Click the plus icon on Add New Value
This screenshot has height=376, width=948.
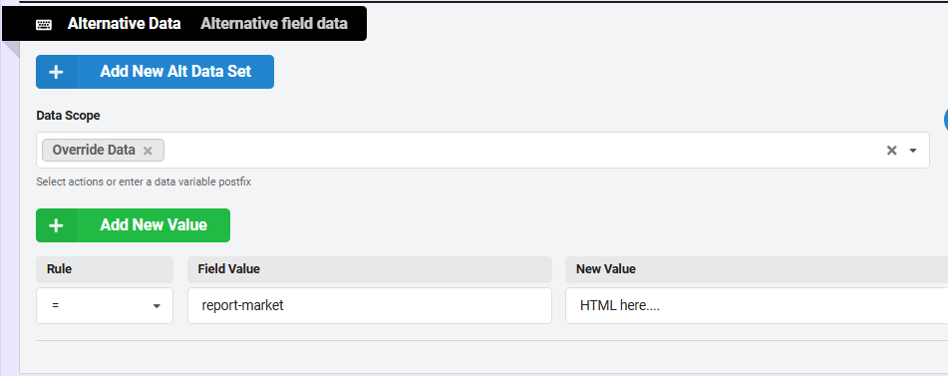click(56, 225)
